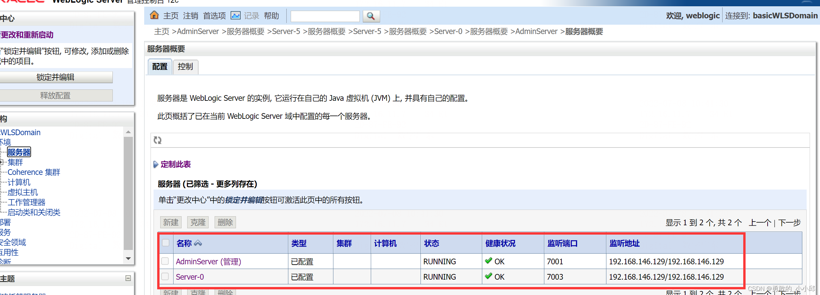Switch to the 配置 tab

(160, 66)
